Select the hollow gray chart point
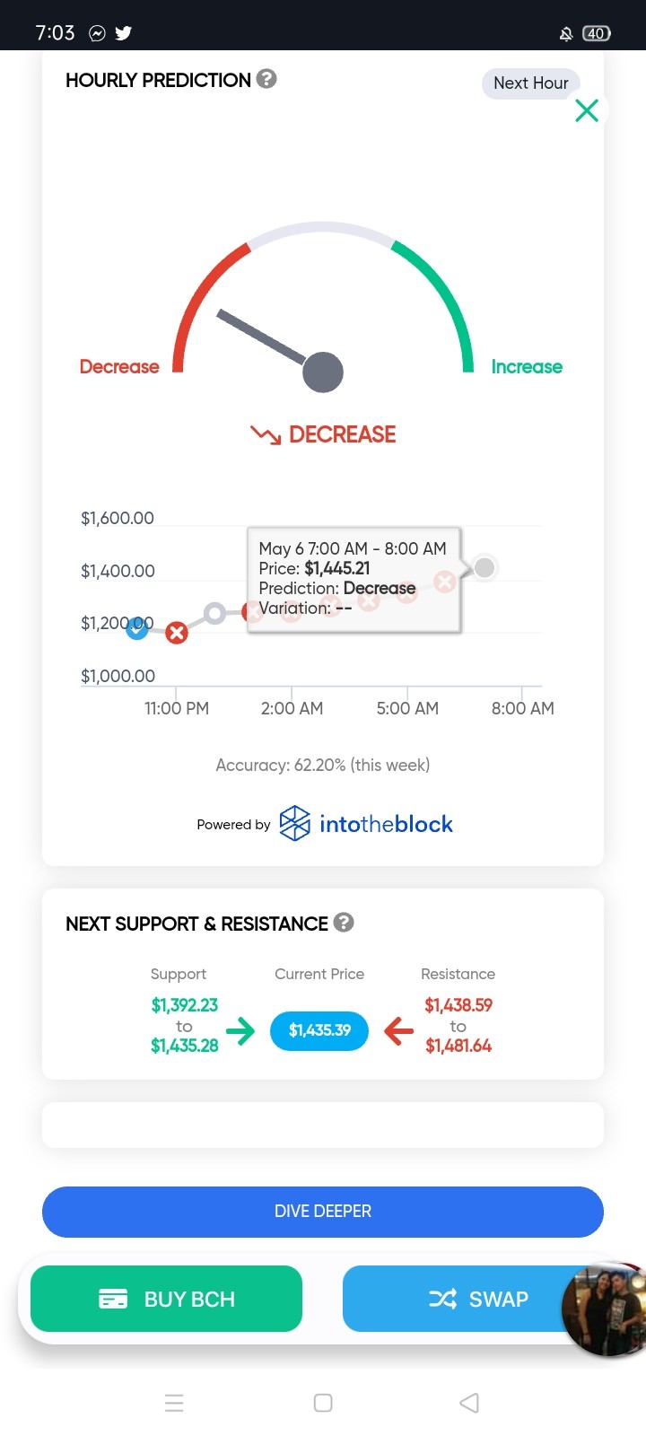 point(214,614)
